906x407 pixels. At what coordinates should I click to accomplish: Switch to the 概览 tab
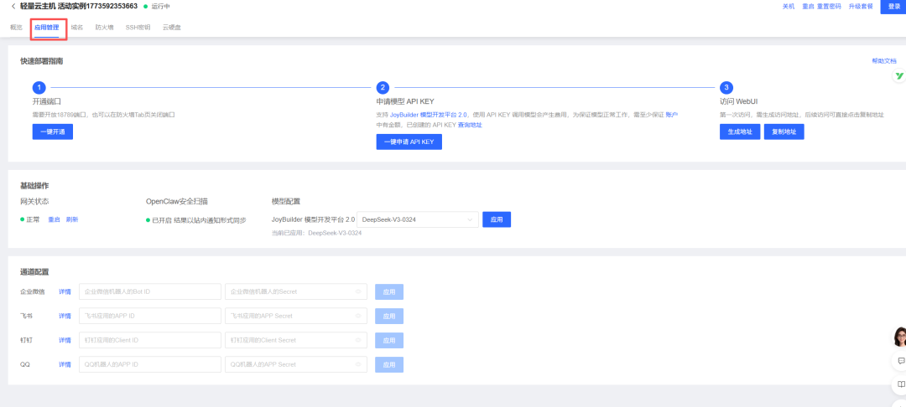(x=16, y=27)
